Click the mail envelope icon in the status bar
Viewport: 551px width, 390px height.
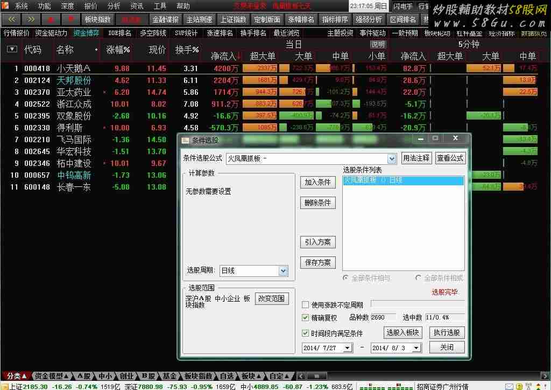(510, 386)
